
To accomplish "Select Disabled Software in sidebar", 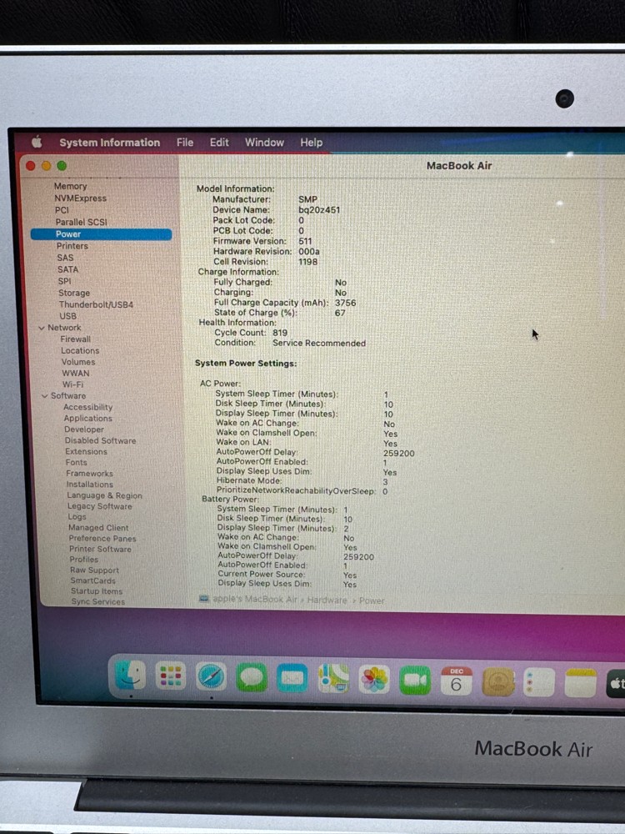I will (100, 440).
